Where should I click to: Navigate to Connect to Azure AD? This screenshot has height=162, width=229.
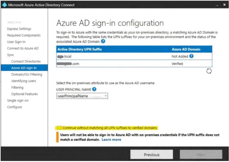click(x=23, y=48)
